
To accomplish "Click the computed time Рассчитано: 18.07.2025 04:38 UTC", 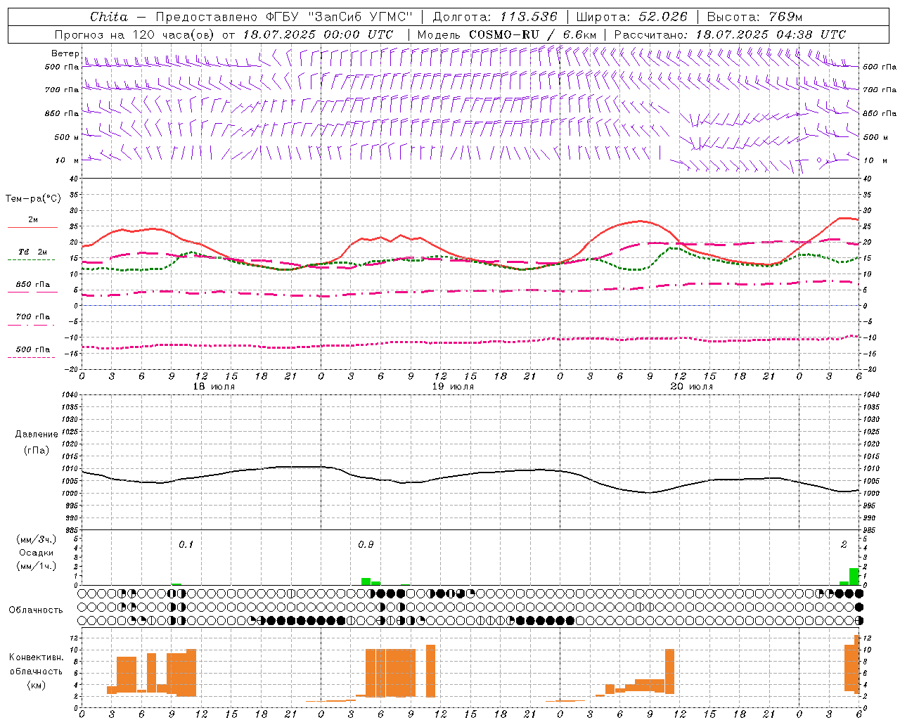I will point(730,34).
